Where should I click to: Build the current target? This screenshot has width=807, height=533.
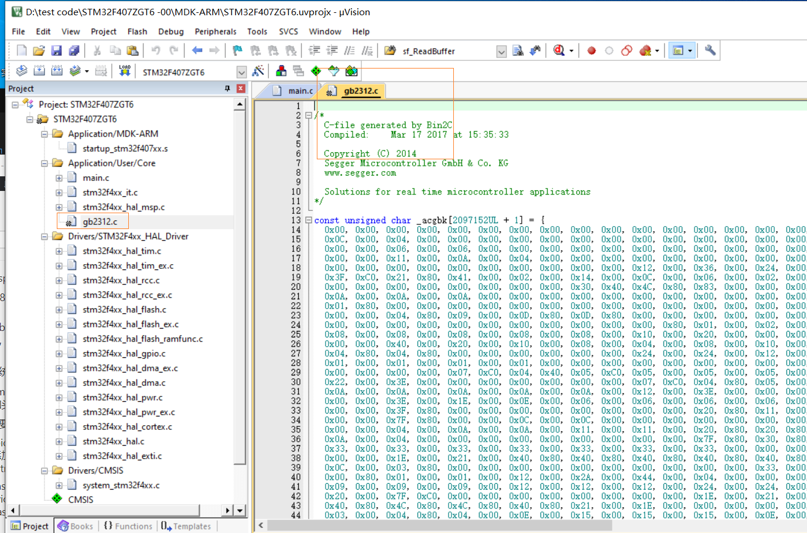38,70
